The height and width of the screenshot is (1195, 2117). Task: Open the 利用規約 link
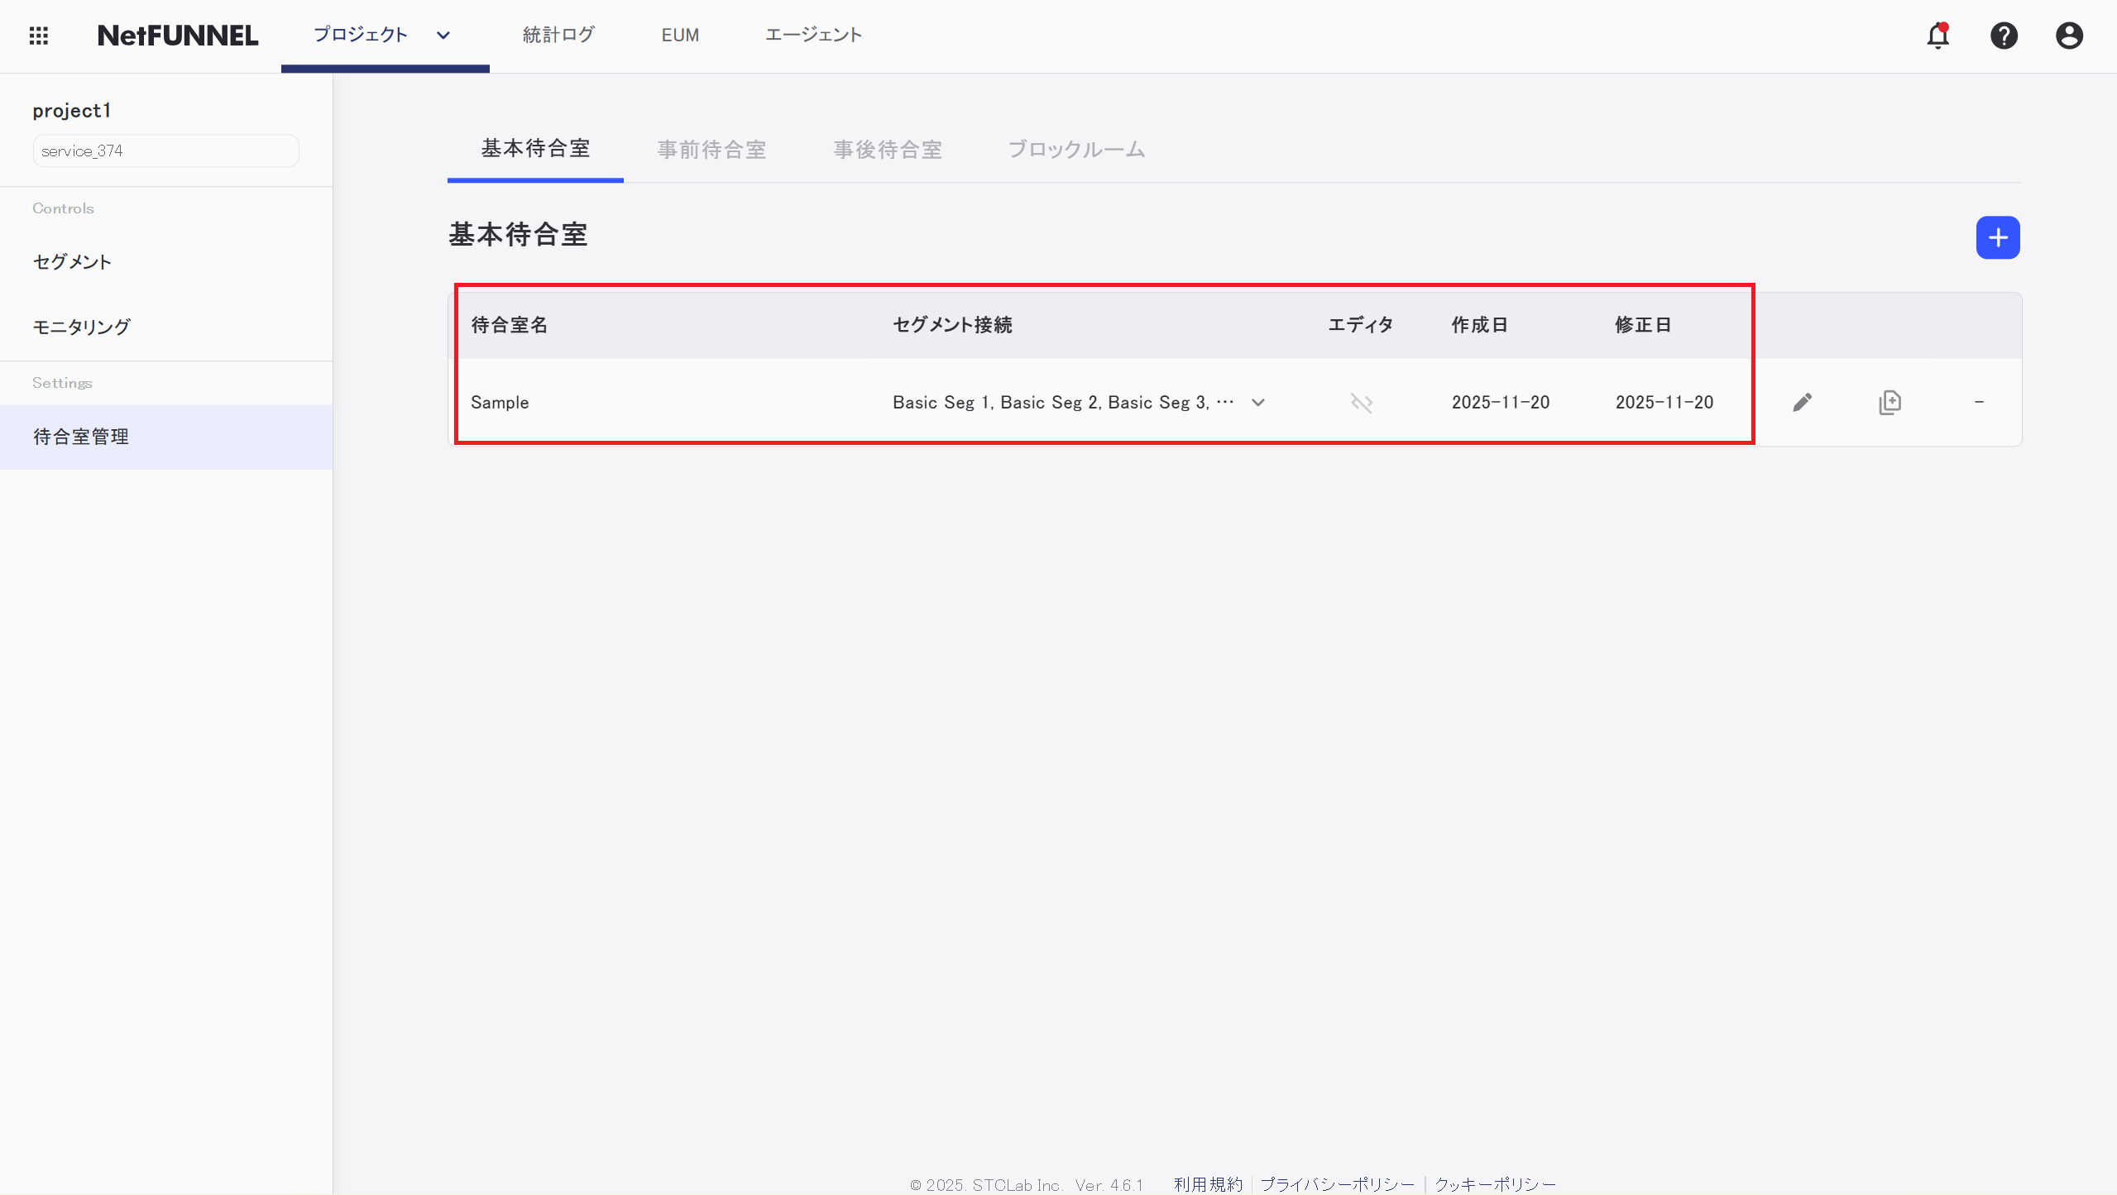pyautogui.click(x=1207, y=1184)
